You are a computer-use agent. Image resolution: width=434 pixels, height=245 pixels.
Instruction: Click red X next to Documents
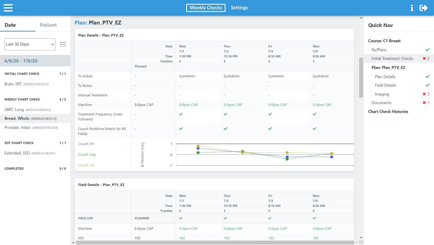coord(424,103)
